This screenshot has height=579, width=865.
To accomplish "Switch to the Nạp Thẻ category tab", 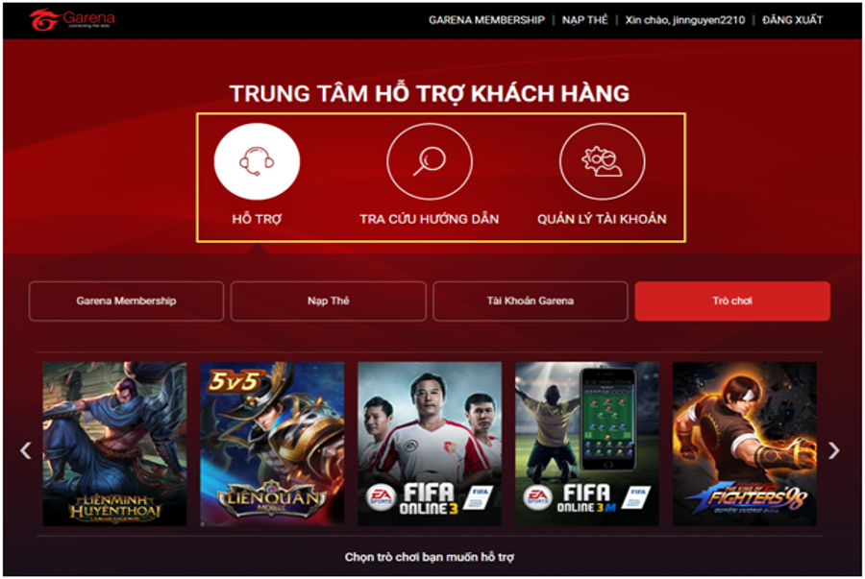I will point(329,301).
